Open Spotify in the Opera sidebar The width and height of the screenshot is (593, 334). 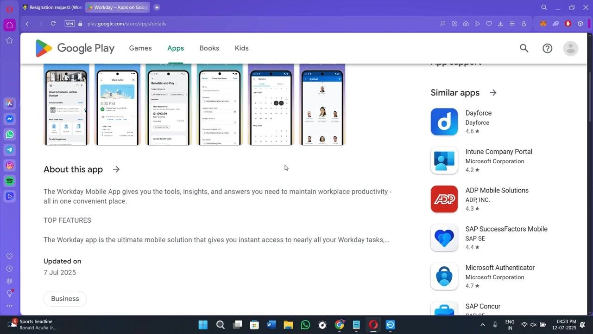(x=10, y=181)
